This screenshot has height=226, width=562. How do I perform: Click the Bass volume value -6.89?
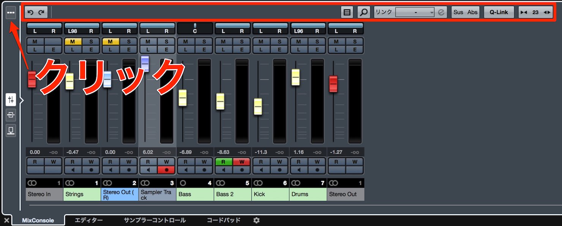coord(186,152)
